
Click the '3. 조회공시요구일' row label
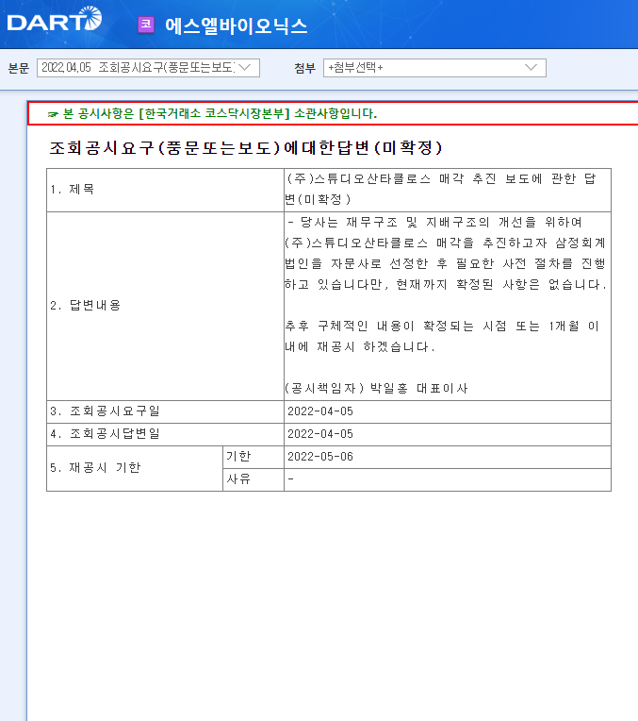[x=105, y=411]
